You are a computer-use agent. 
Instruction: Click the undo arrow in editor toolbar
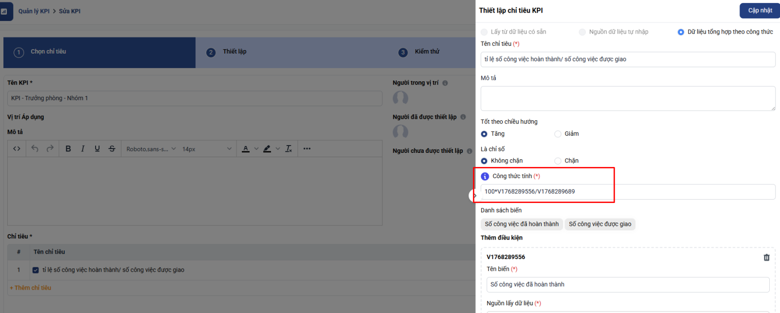pos(35,149)
